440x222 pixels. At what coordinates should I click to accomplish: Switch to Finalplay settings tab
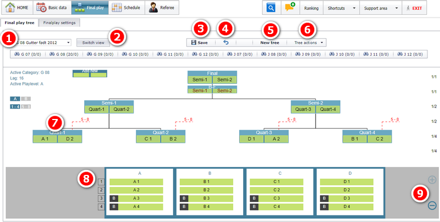coord(59,22)
